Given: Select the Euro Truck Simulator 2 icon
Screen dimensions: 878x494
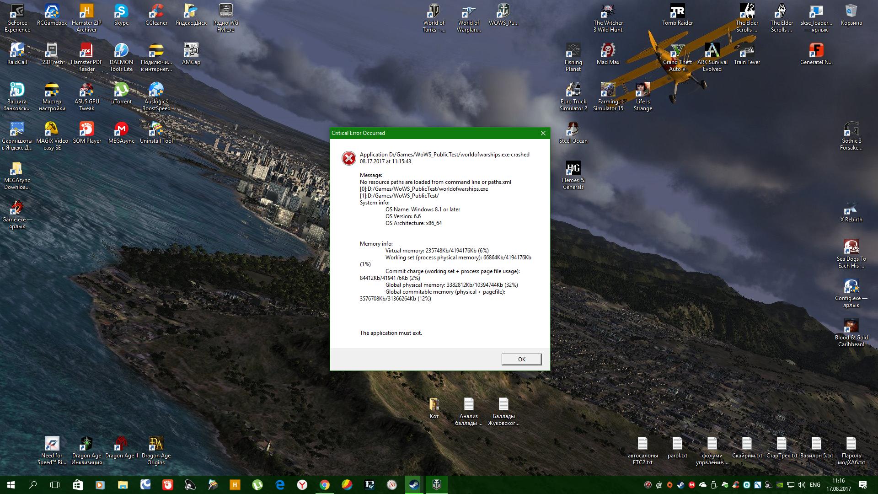Looking at the screenshot, I should [x=573, y=97].
